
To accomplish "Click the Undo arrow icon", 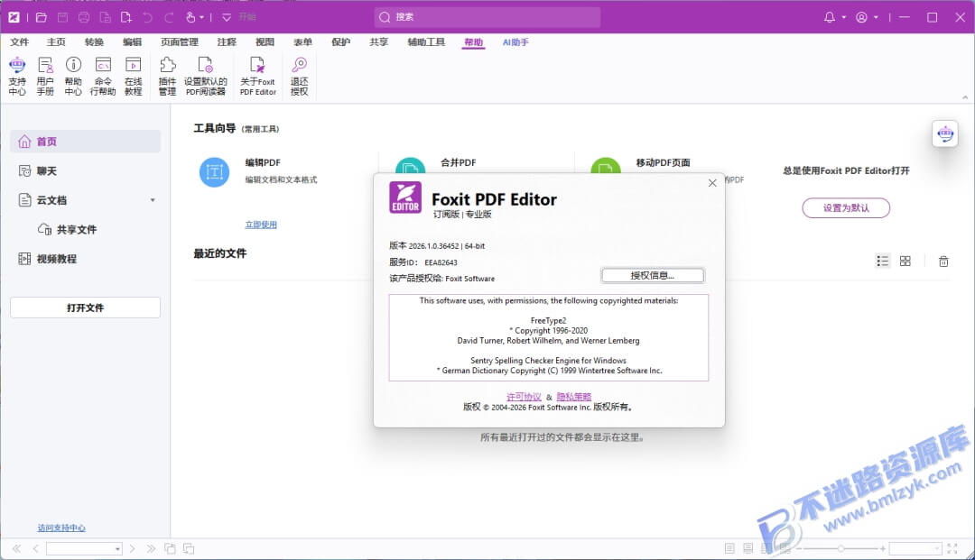I will (x=147, y=17).
